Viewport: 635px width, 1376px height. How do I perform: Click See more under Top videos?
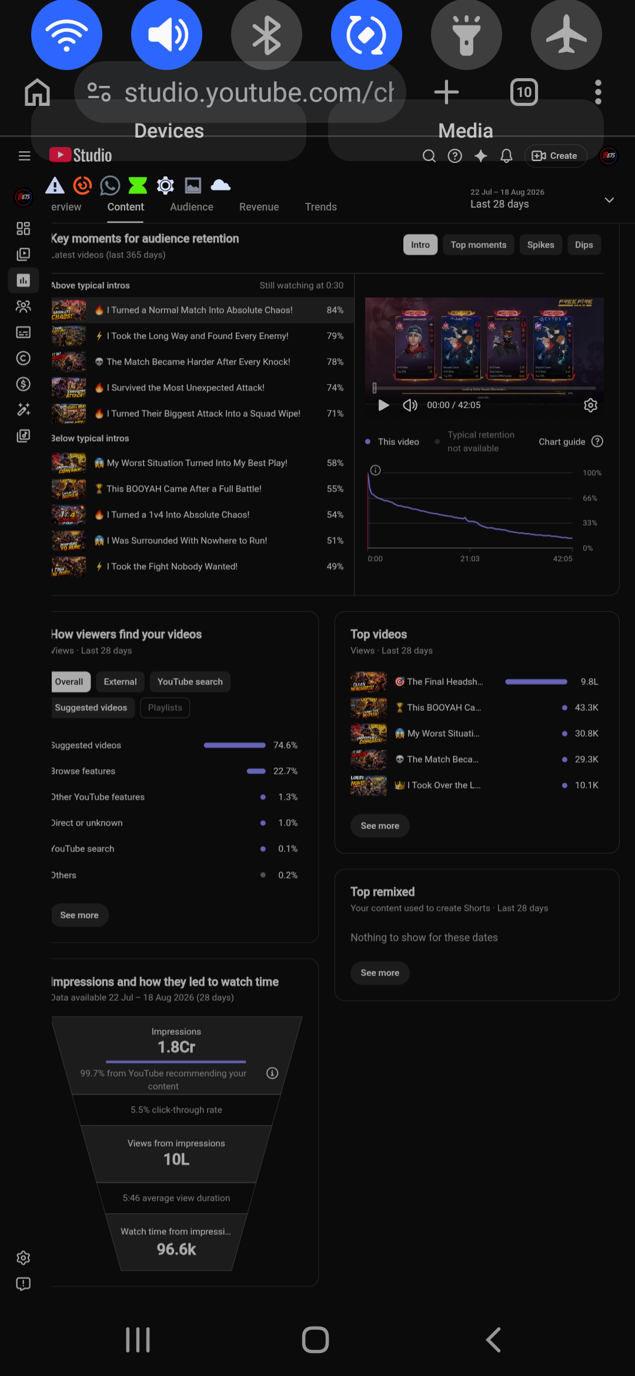[x=380, y=826]
